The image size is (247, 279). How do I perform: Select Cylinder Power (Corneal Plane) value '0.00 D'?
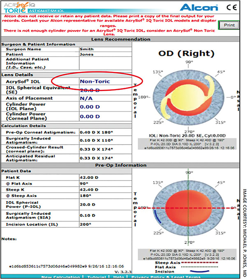90,117
